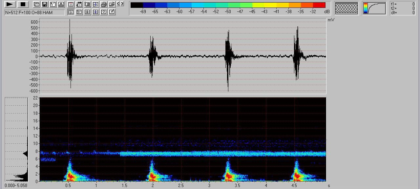Click the right arrow scroll button
Viewport: 420px width, 189px height.
122,4
